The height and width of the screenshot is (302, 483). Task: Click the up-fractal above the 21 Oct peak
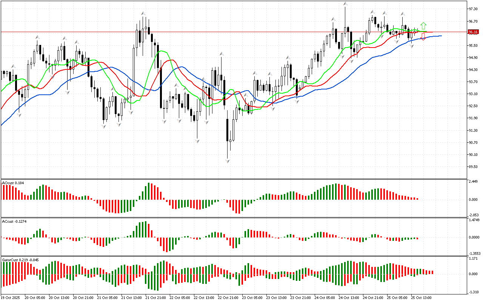coord(143,14)
